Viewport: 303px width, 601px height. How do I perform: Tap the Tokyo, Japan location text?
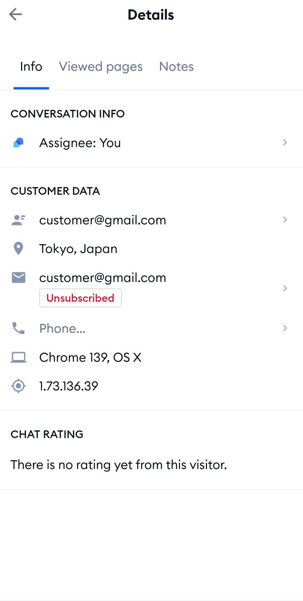[x=78, y=249]
